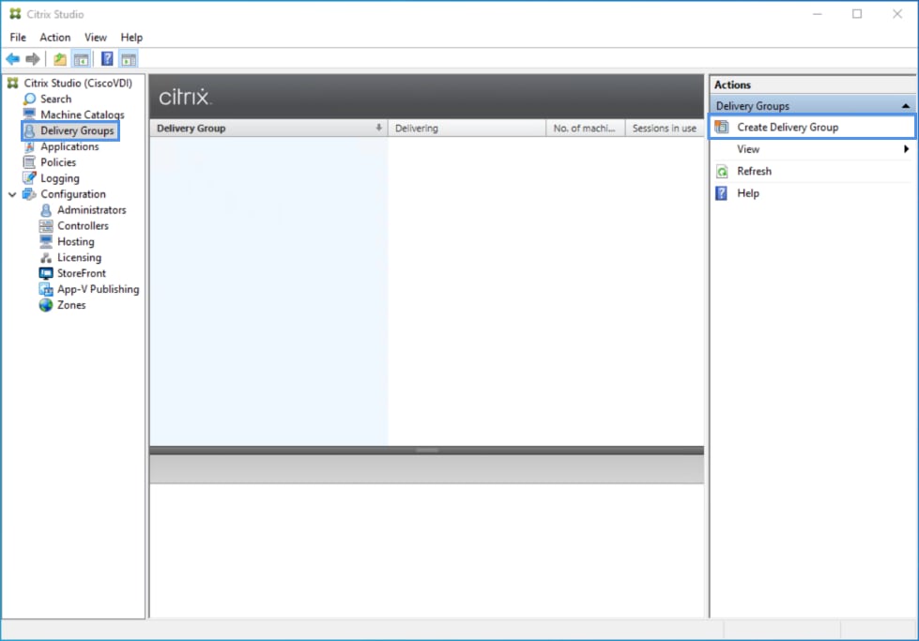
Task: Click the App-V Publishing icon
Action: (46, 289)
